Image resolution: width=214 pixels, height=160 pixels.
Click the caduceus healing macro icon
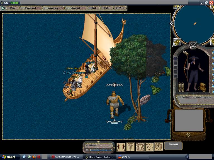click(x=130, y=147)
